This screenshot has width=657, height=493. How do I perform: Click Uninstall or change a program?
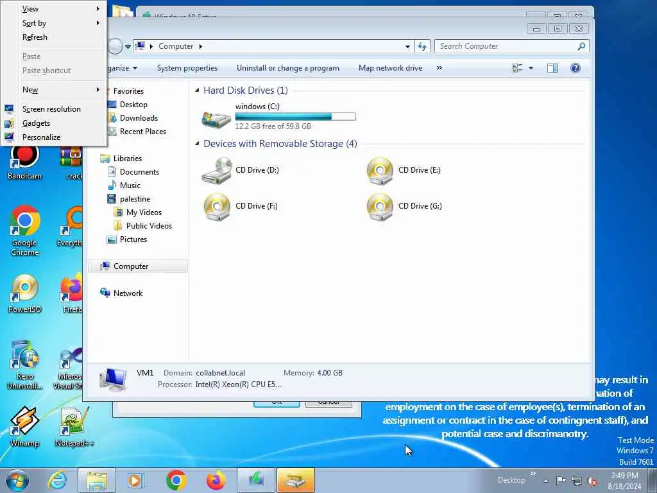coord(288,68)
